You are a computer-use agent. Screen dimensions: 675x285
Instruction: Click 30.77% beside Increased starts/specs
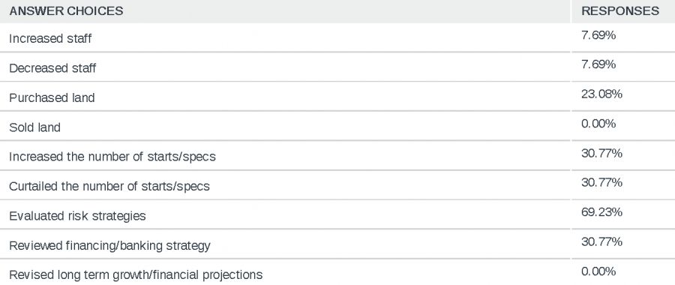click(x=601, y=153)
